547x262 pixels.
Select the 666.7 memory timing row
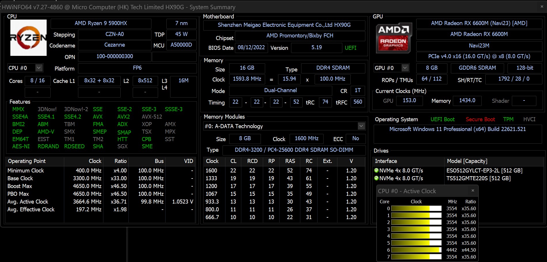[284, 217]
